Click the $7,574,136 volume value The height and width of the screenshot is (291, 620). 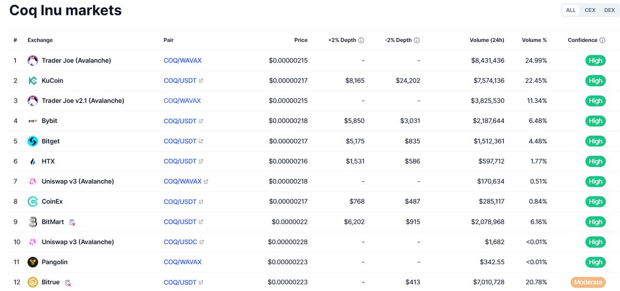488,80
